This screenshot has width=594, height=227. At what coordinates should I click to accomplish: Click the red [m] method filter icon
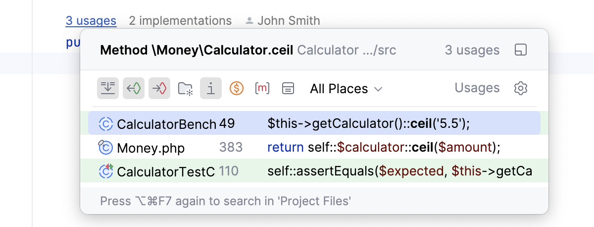[262, 89]
